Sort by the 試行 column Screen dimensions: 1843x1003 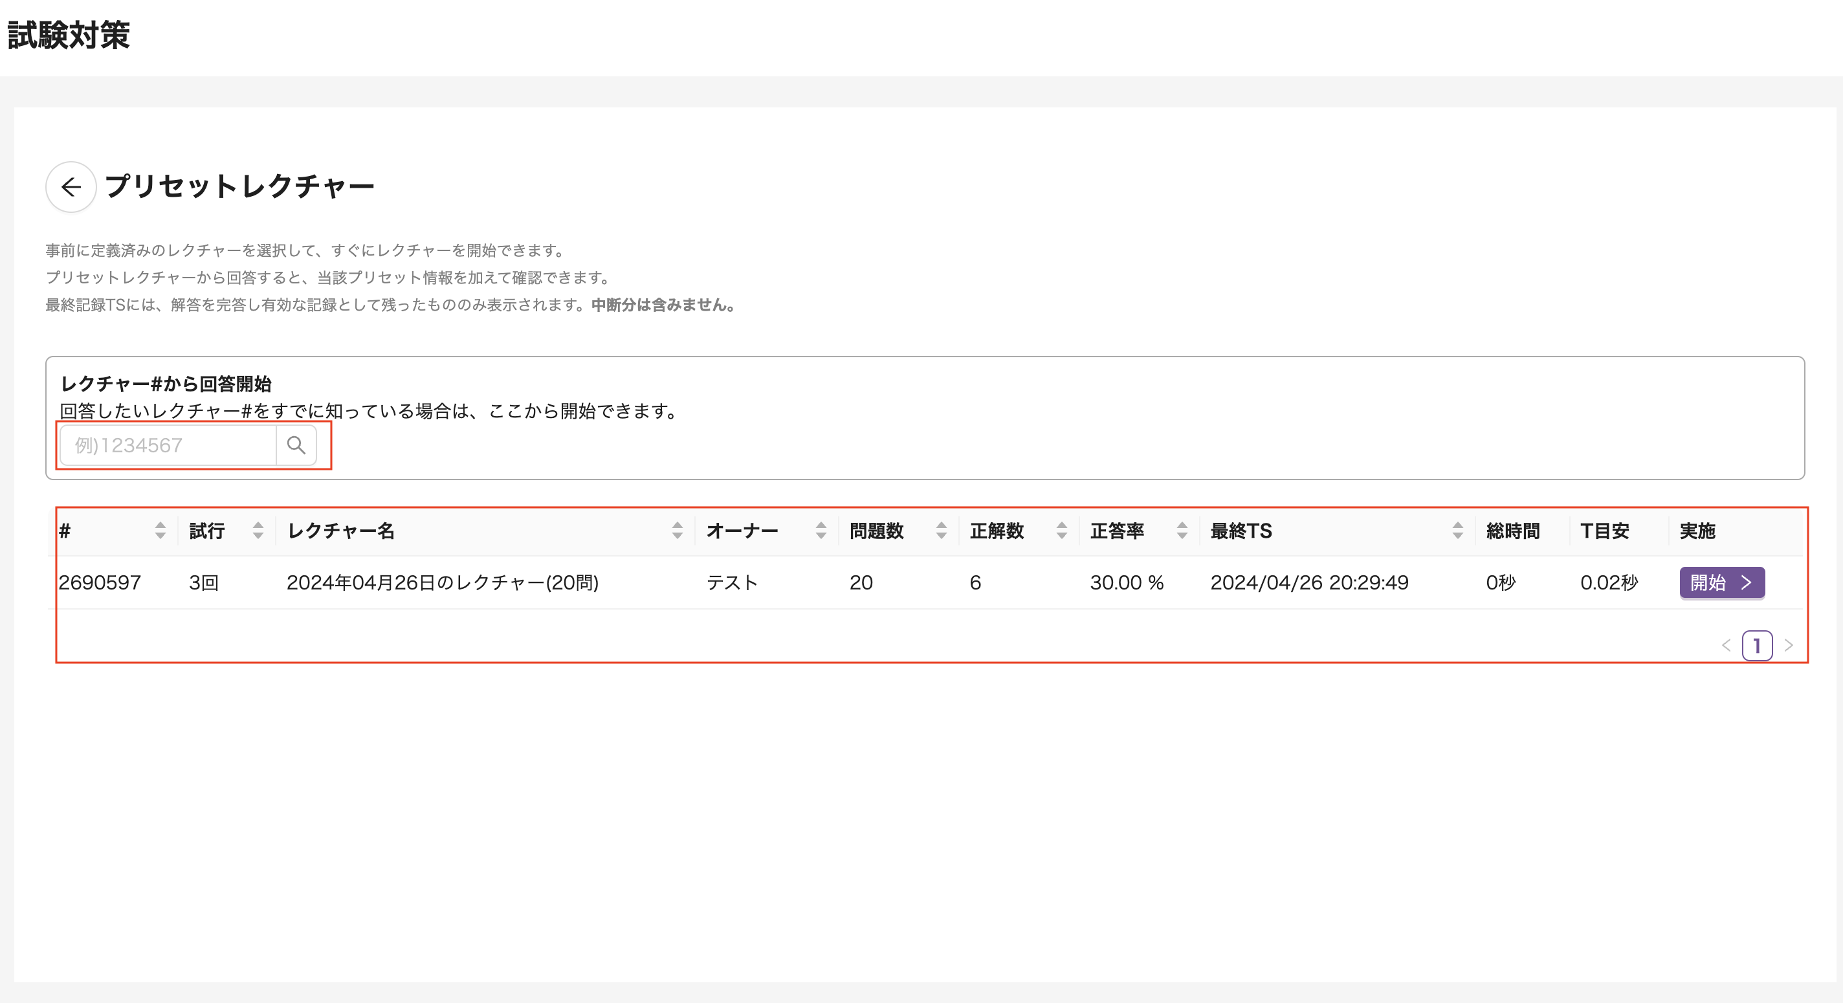tap(258, 531)
